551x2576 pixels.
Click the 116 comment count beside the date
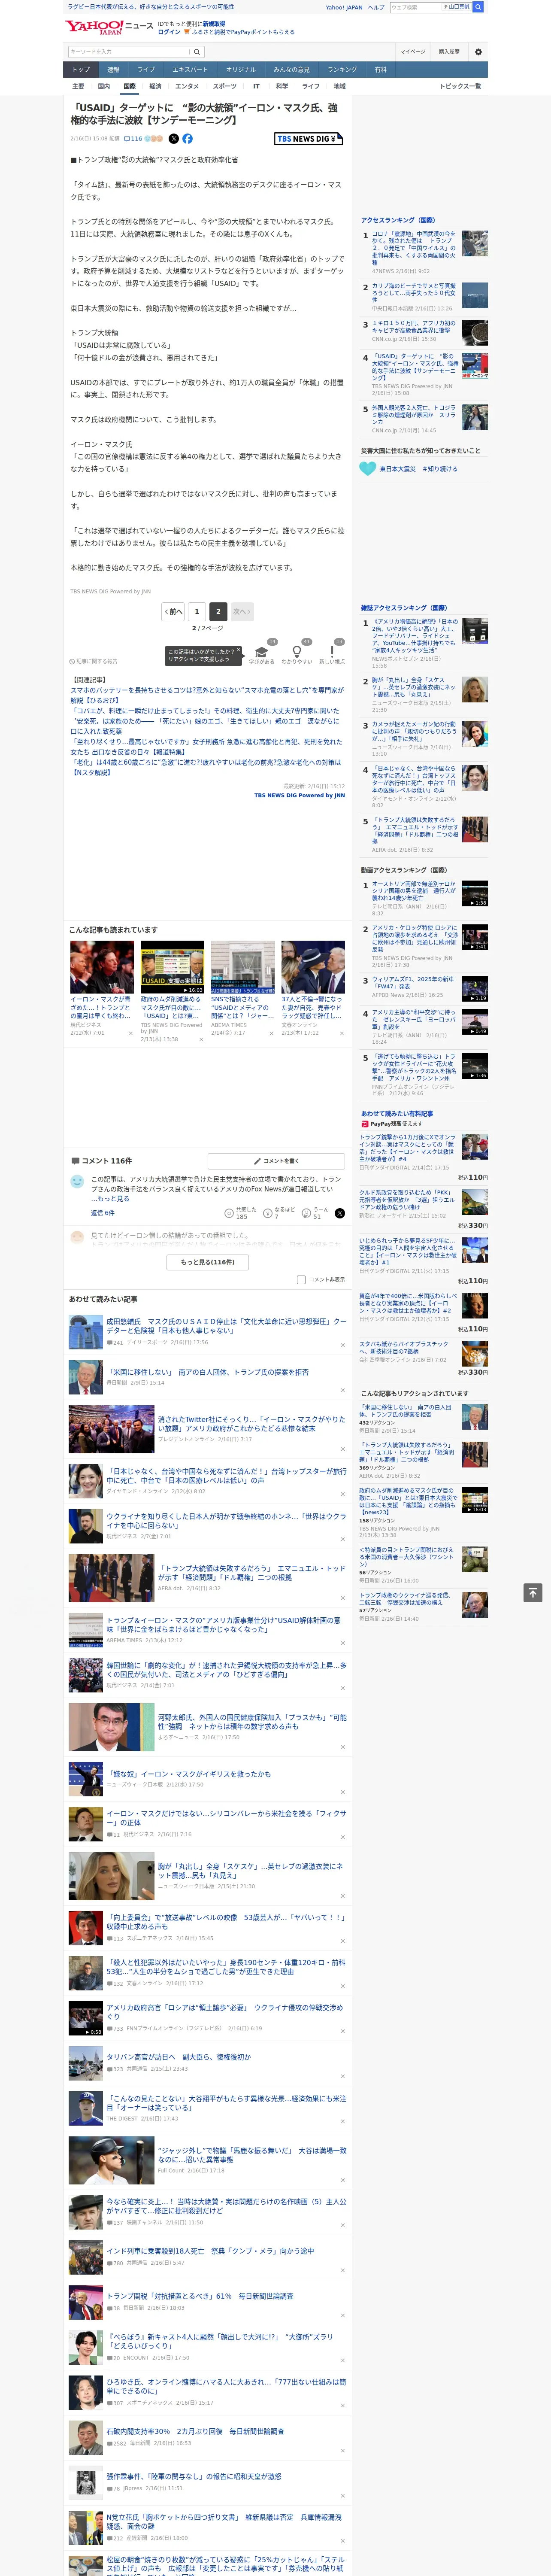(x=133, y=139)
